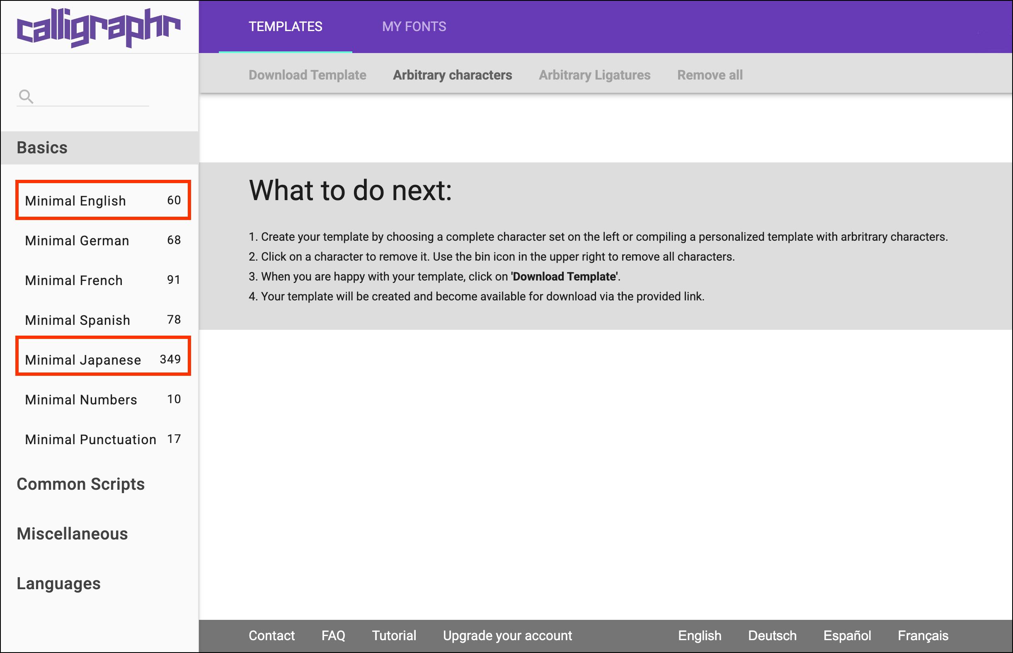Image resolution: width=1013 pixels, height=653 pixels.
Task: Switch site language to Deutsch
Action: click(772, 635)
